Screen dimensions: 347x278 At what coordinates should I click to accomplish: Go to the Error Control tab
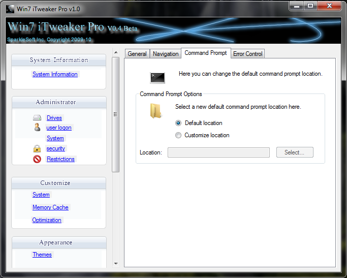click(247, 54)
